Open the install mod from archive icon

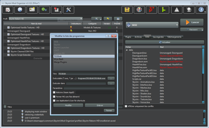pyautogui.click(x=8, y=10)
